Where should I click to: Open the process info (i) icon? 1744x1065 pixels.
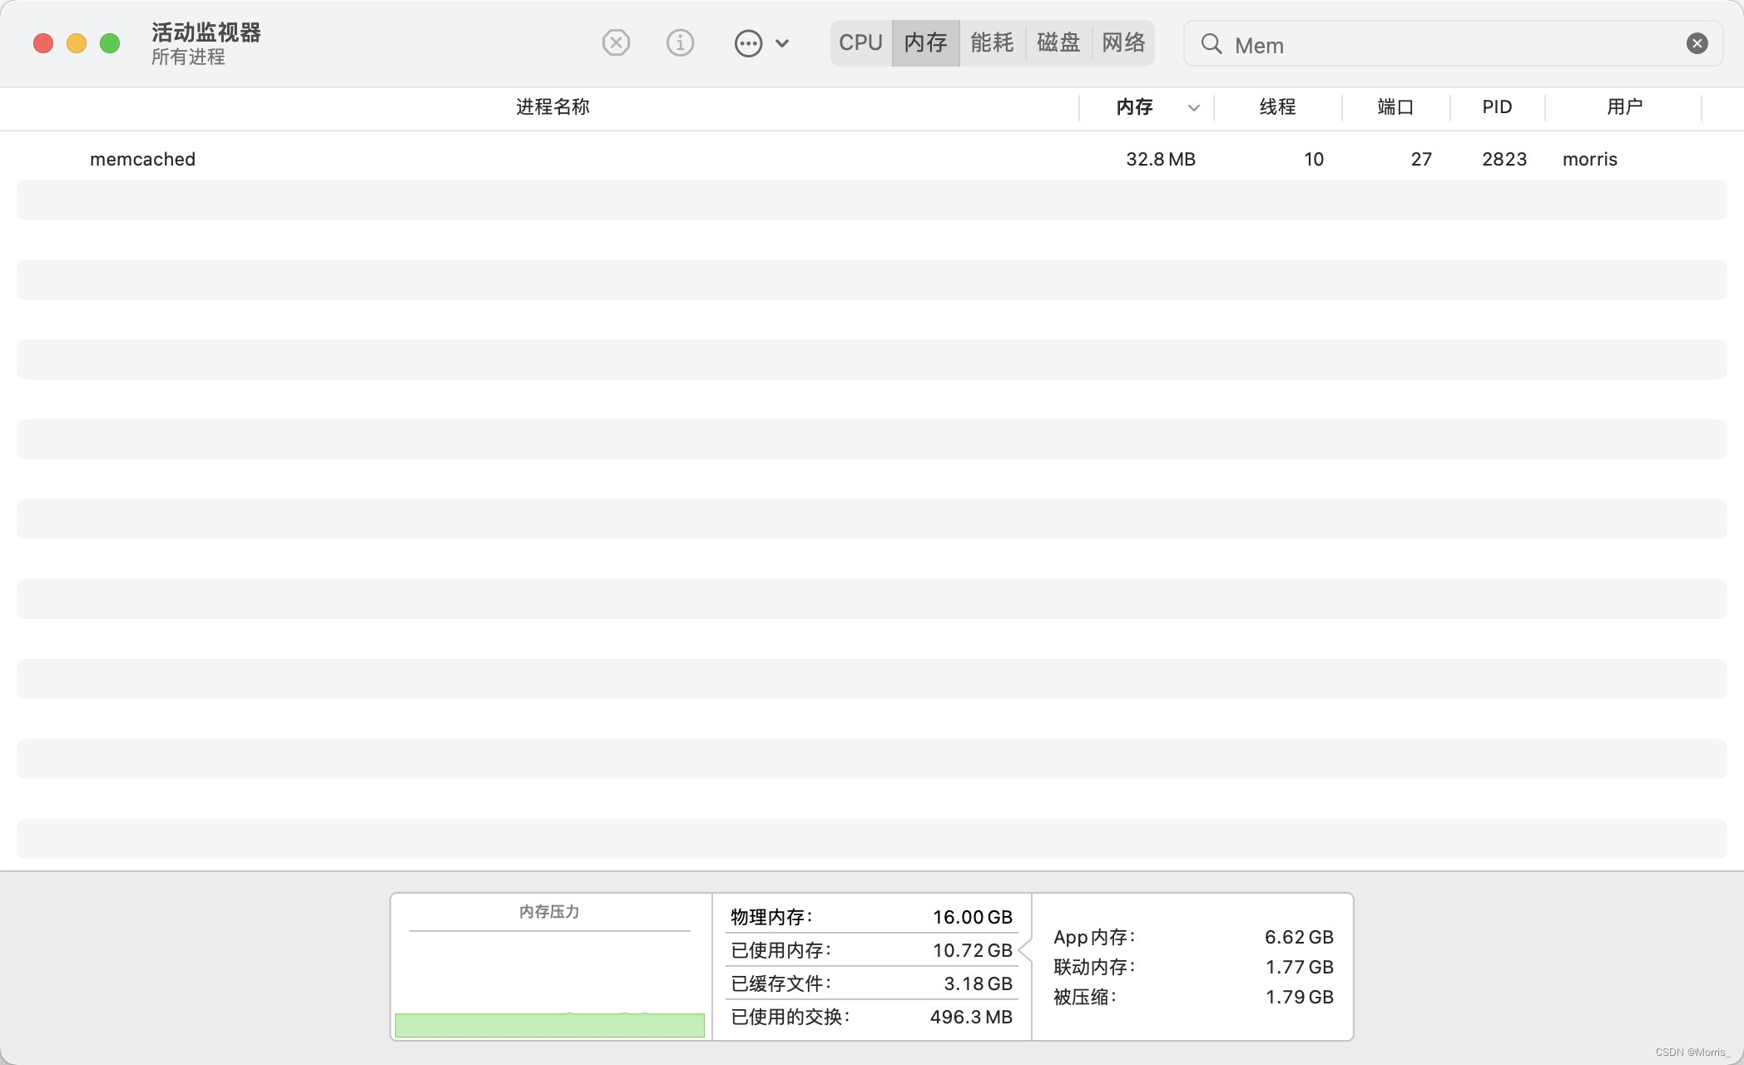[x=680, y=42]
